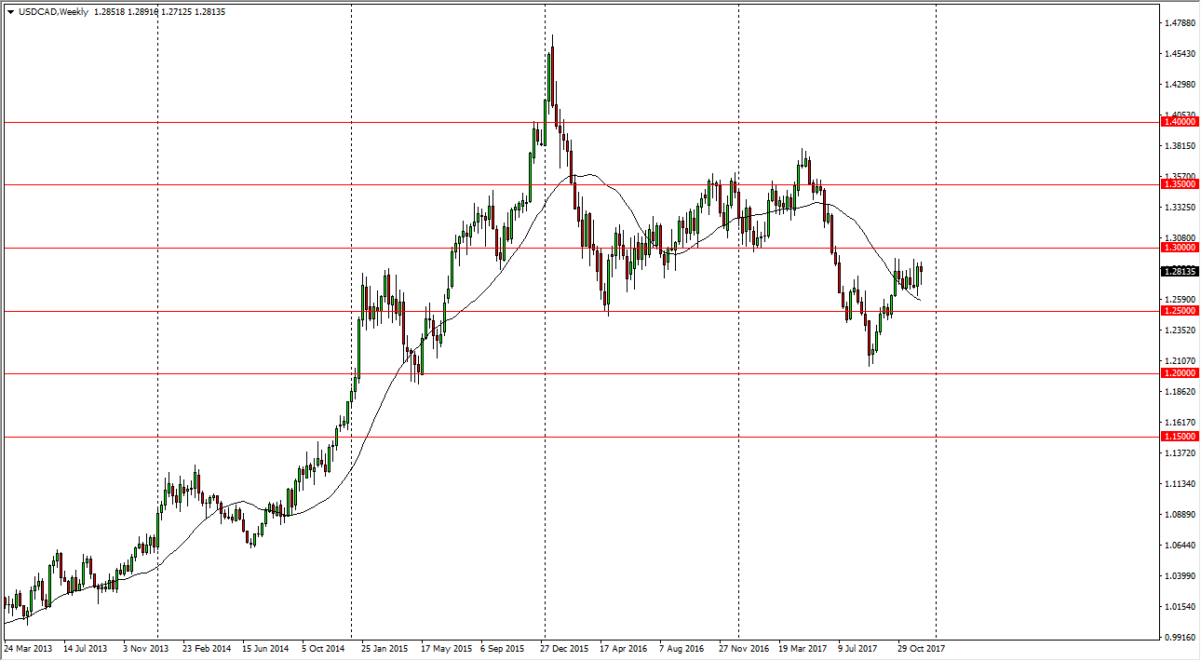
Task: Open the chart menu triangle beside USDCAD,Weekly
Action: tap(10, 11)
